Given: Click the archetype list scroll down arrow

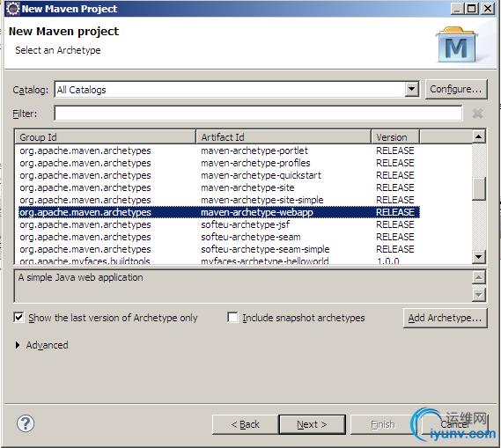Looking at the screenshot, I should coord(478,256).
